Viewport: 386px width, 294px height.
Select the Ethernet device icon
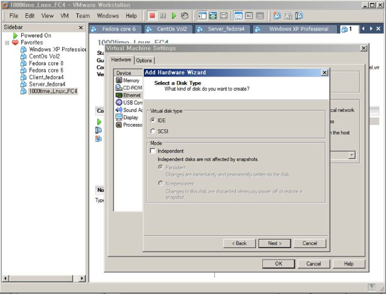(119, 95)
